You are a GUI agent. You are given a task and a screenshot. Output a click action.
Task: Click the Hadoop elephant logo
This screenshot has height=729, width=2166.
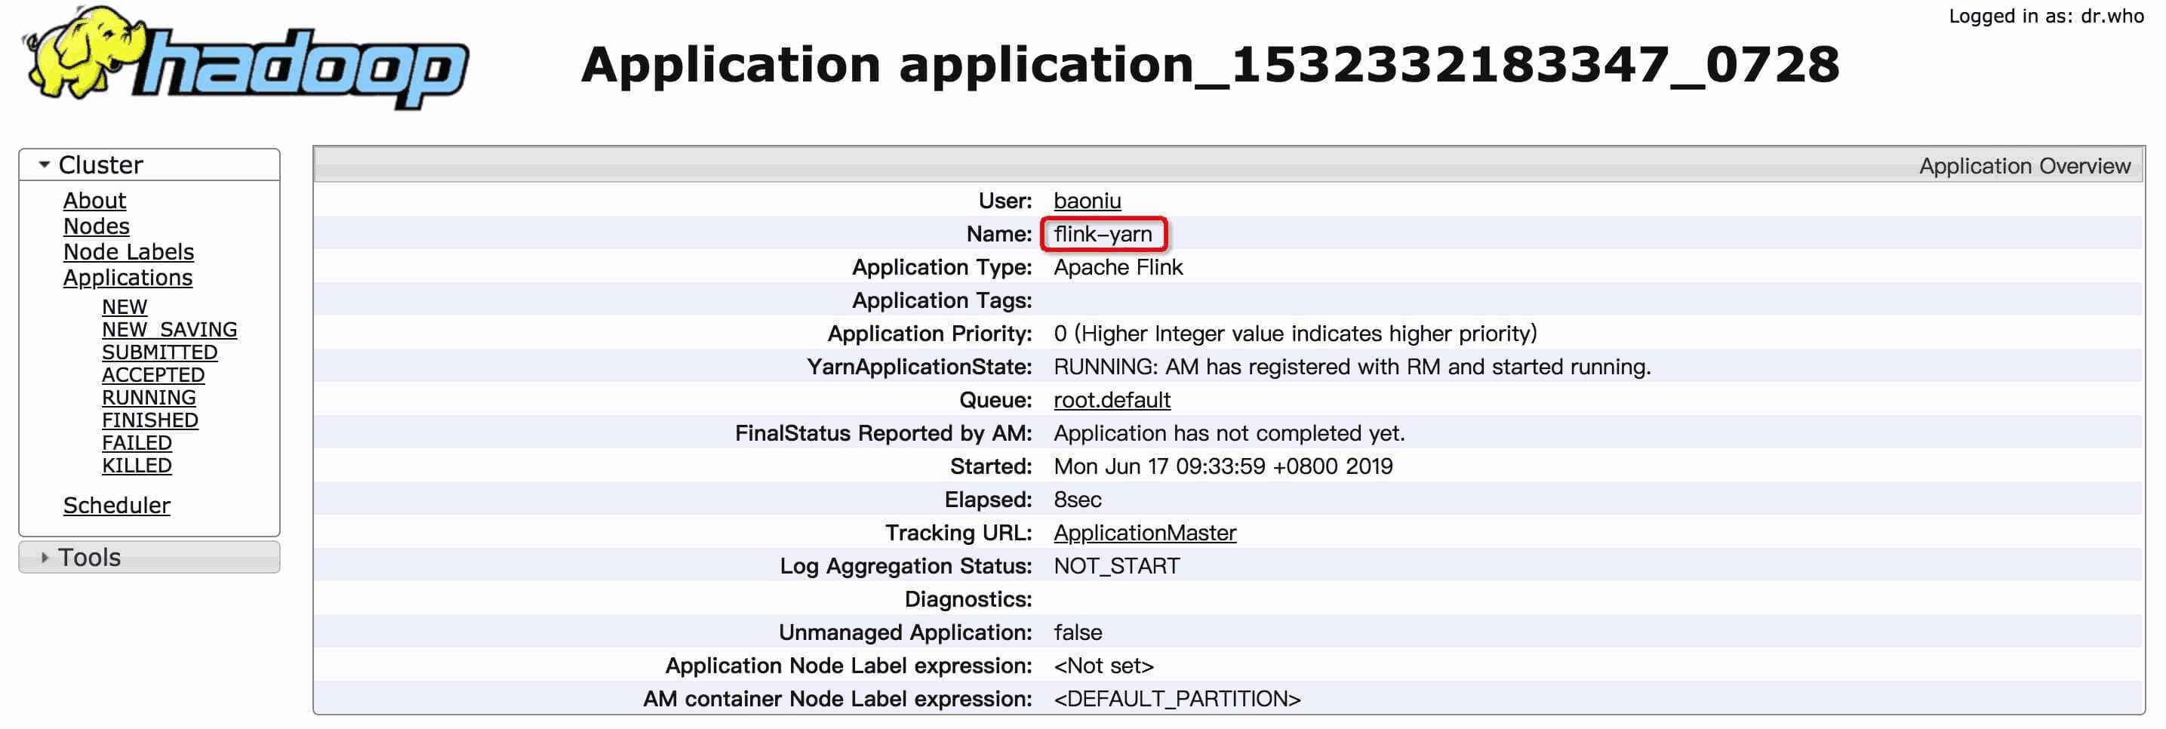[245, 57]
